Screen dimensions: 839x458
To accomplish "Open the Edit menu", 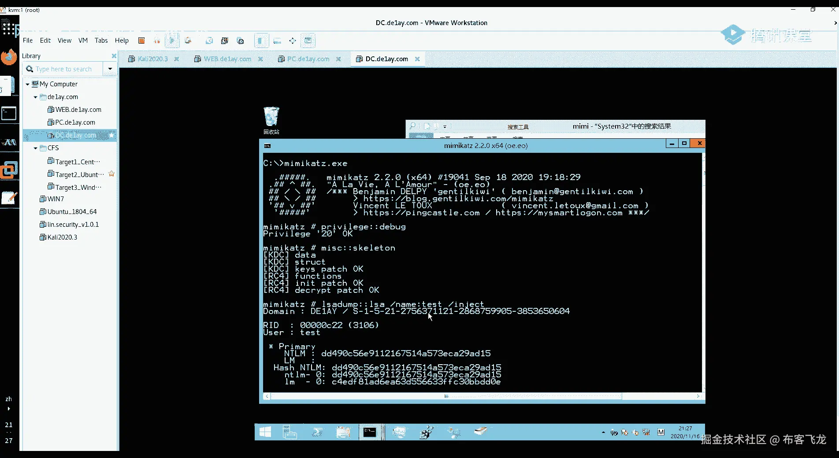I will [x=45, y=41].
